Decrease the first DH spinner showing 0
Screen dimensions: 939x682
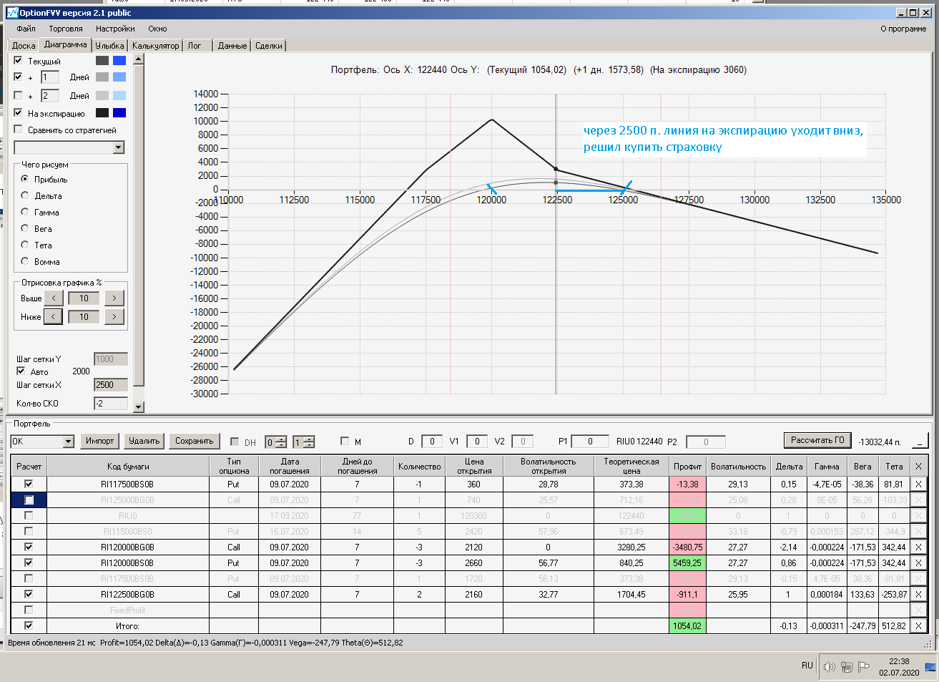(x=282, y=445)
